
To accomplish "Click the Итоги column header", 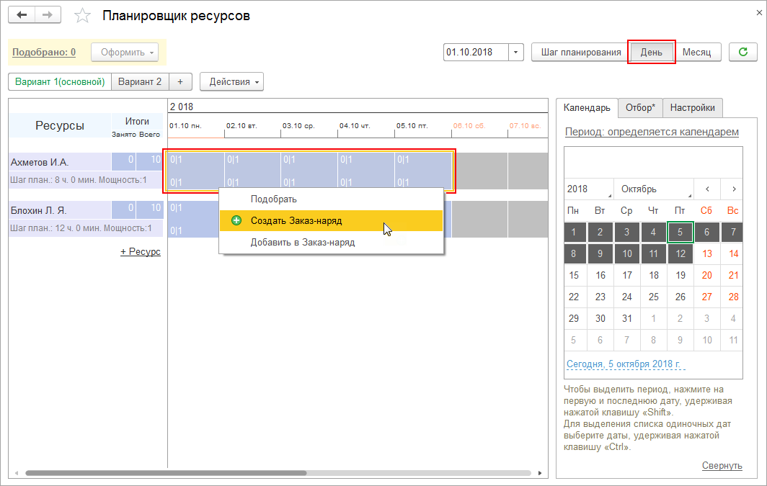I will click(136, 121).
